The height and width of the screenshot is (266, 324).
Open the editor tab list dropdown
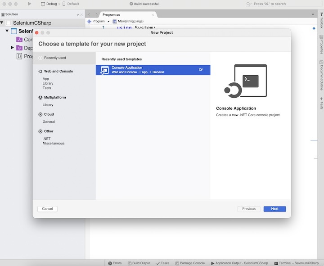pyautogui.click(x=313, y=14)
